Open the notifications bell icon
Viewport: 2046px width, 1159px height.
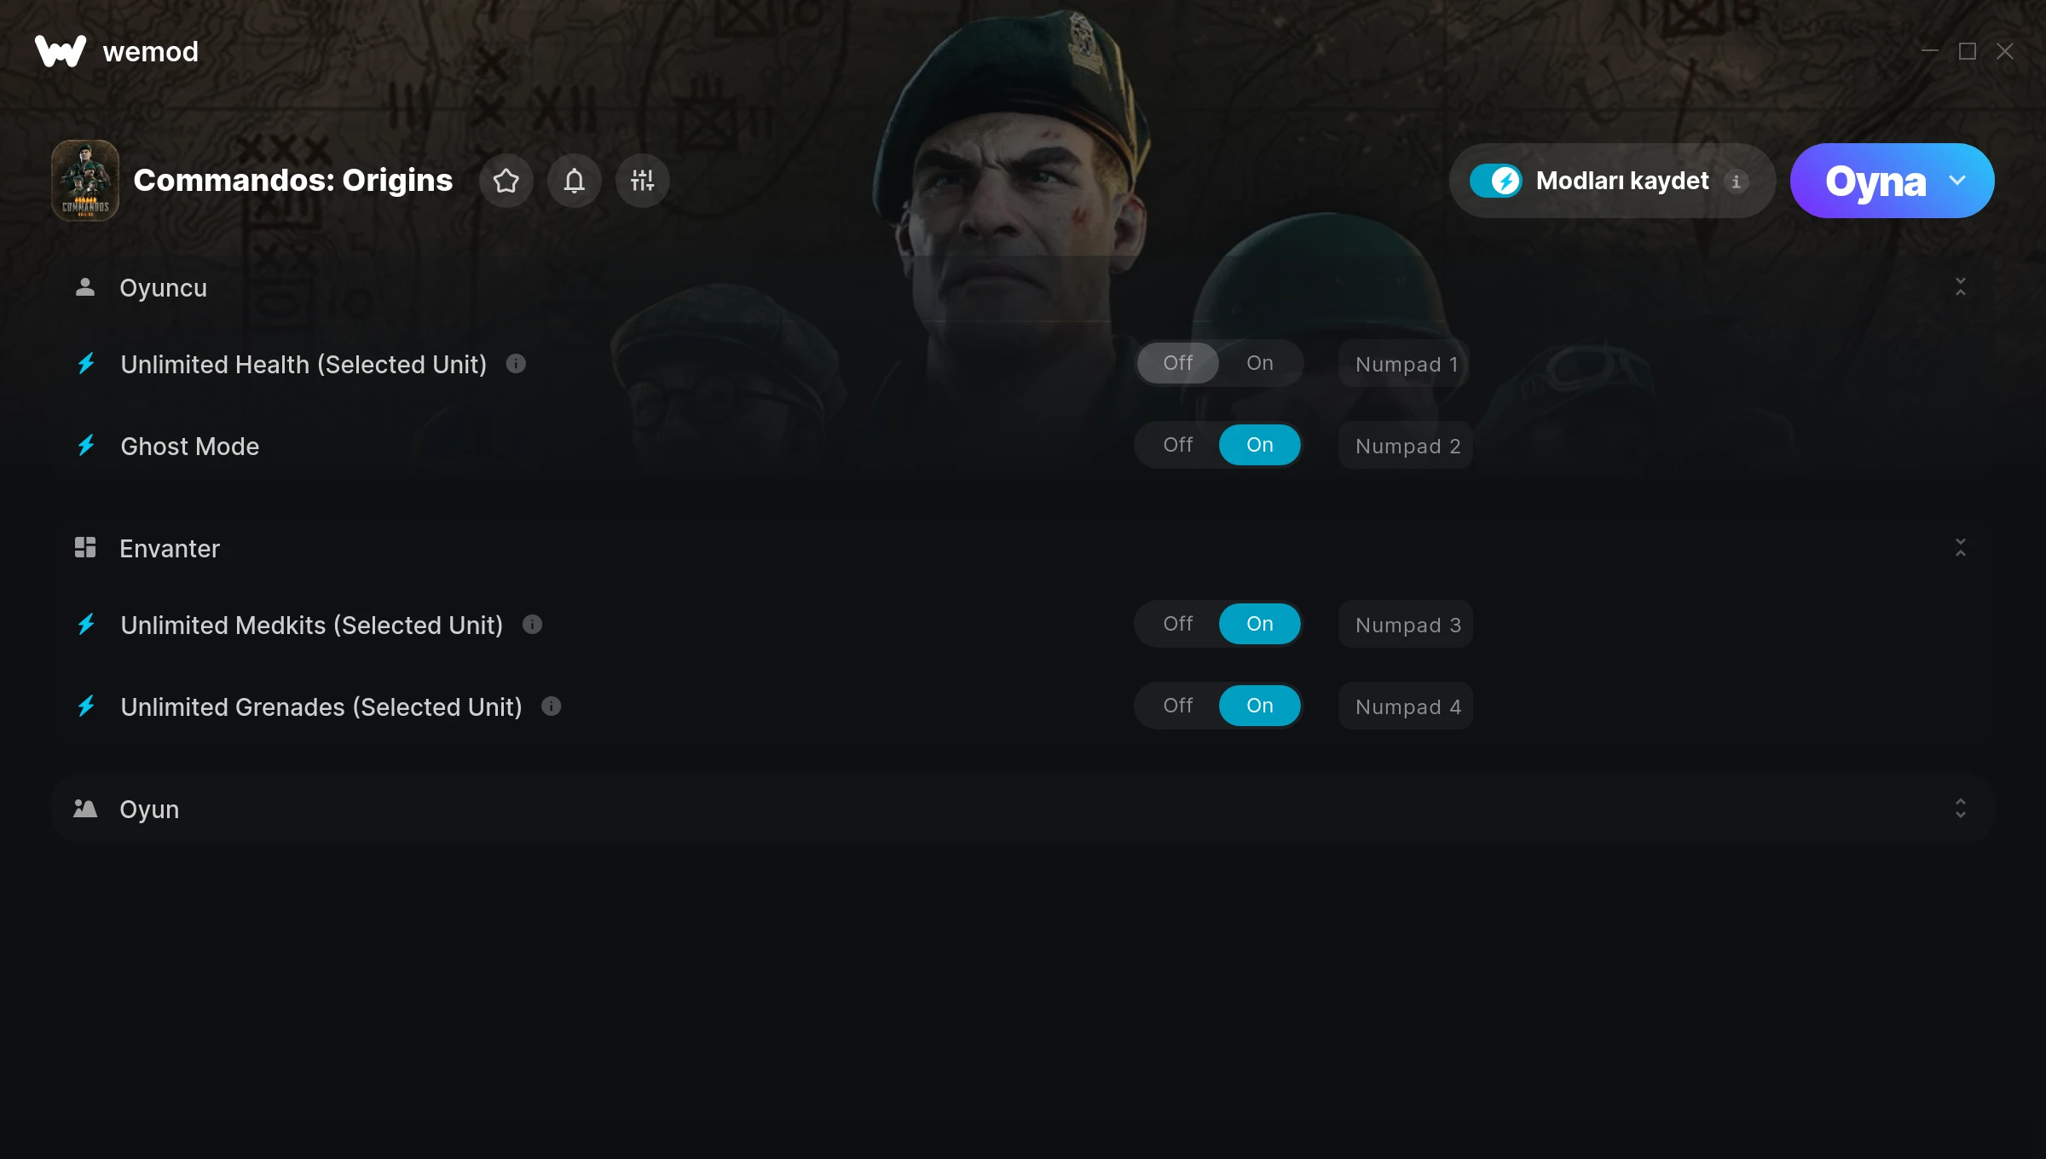[575, 181]
